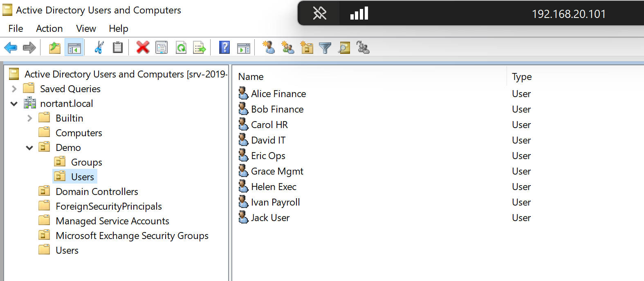Open the View menu
The image size is (644, 281).
pos(86,29)
